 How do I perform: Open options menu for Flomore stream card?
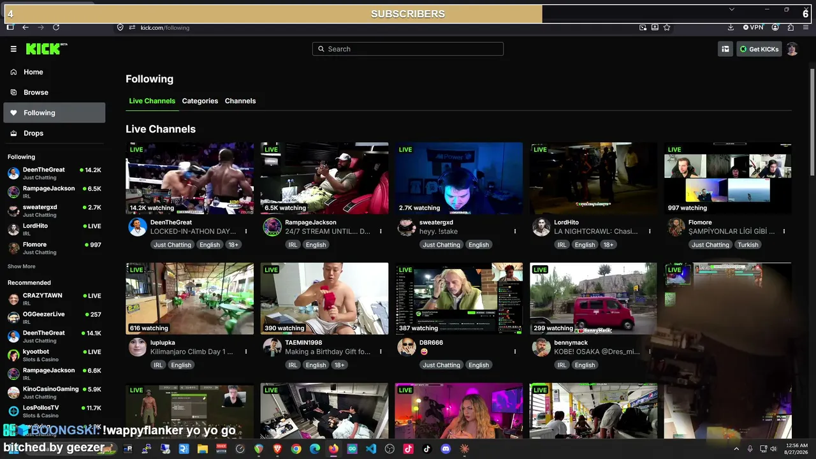tap(784, 231)
